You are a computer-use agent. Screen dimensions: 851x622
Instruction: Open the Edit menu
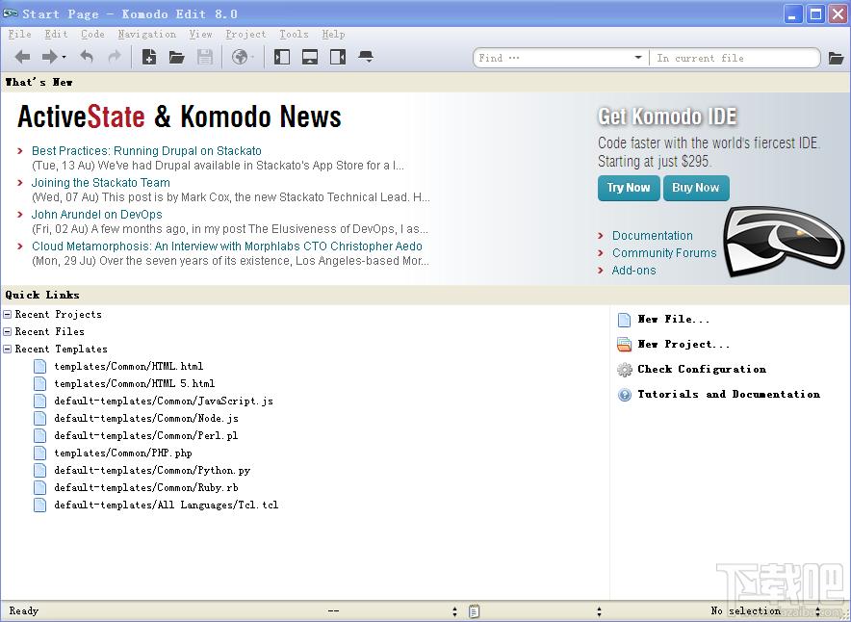[x=56, y=35]
